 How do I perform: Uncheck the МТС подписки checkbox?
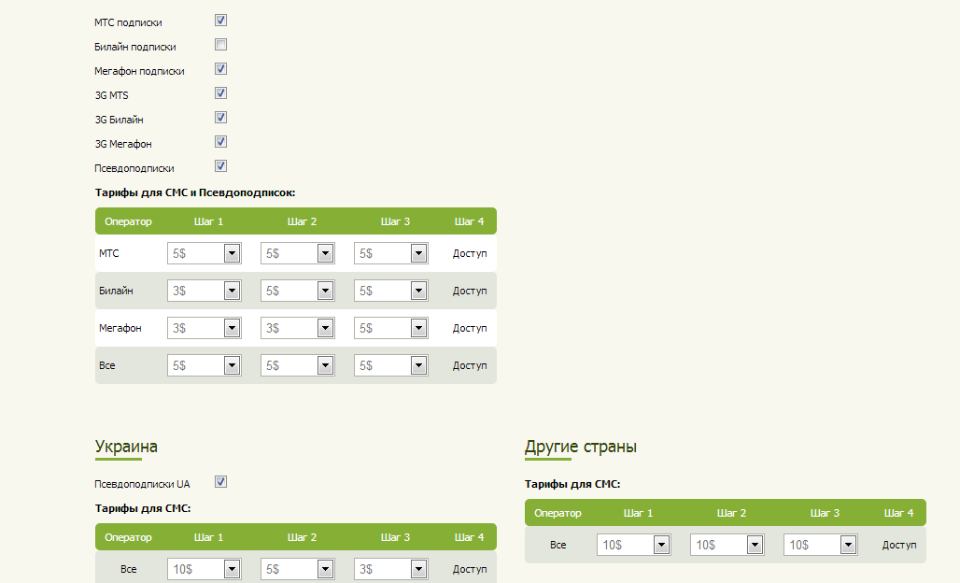[221, 21]
